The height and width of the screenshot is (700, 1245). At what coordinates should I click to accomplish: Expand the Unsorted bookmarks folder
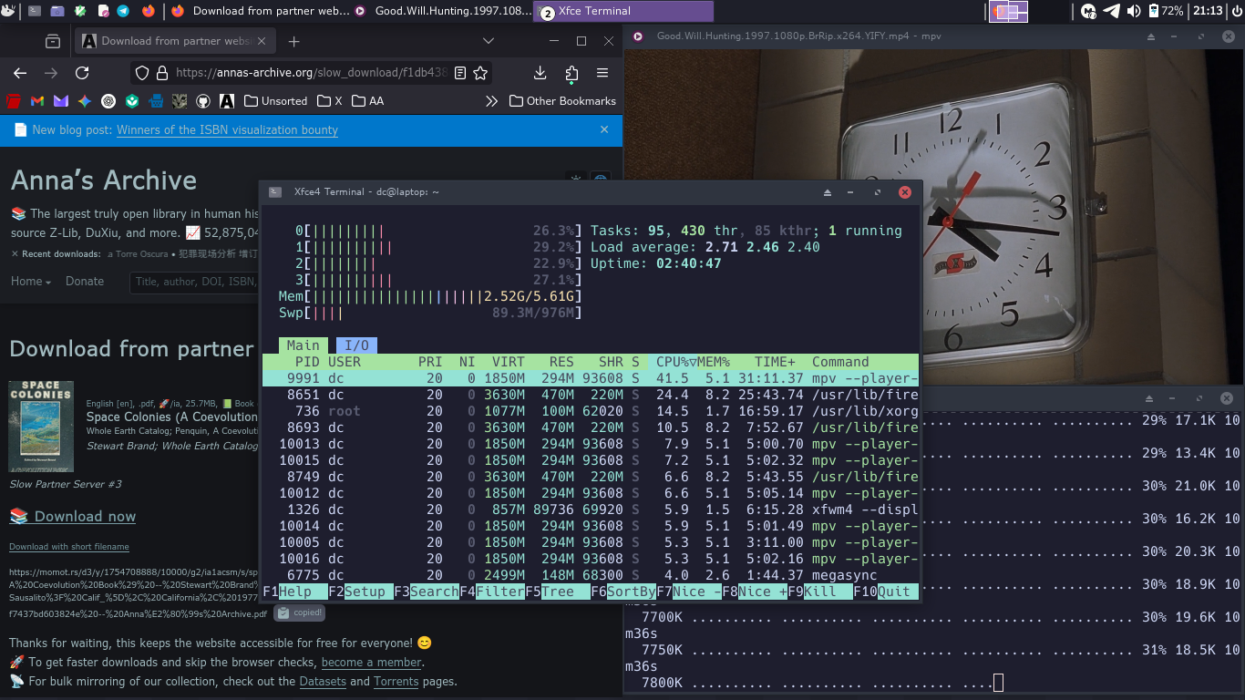tap(275, 101)
